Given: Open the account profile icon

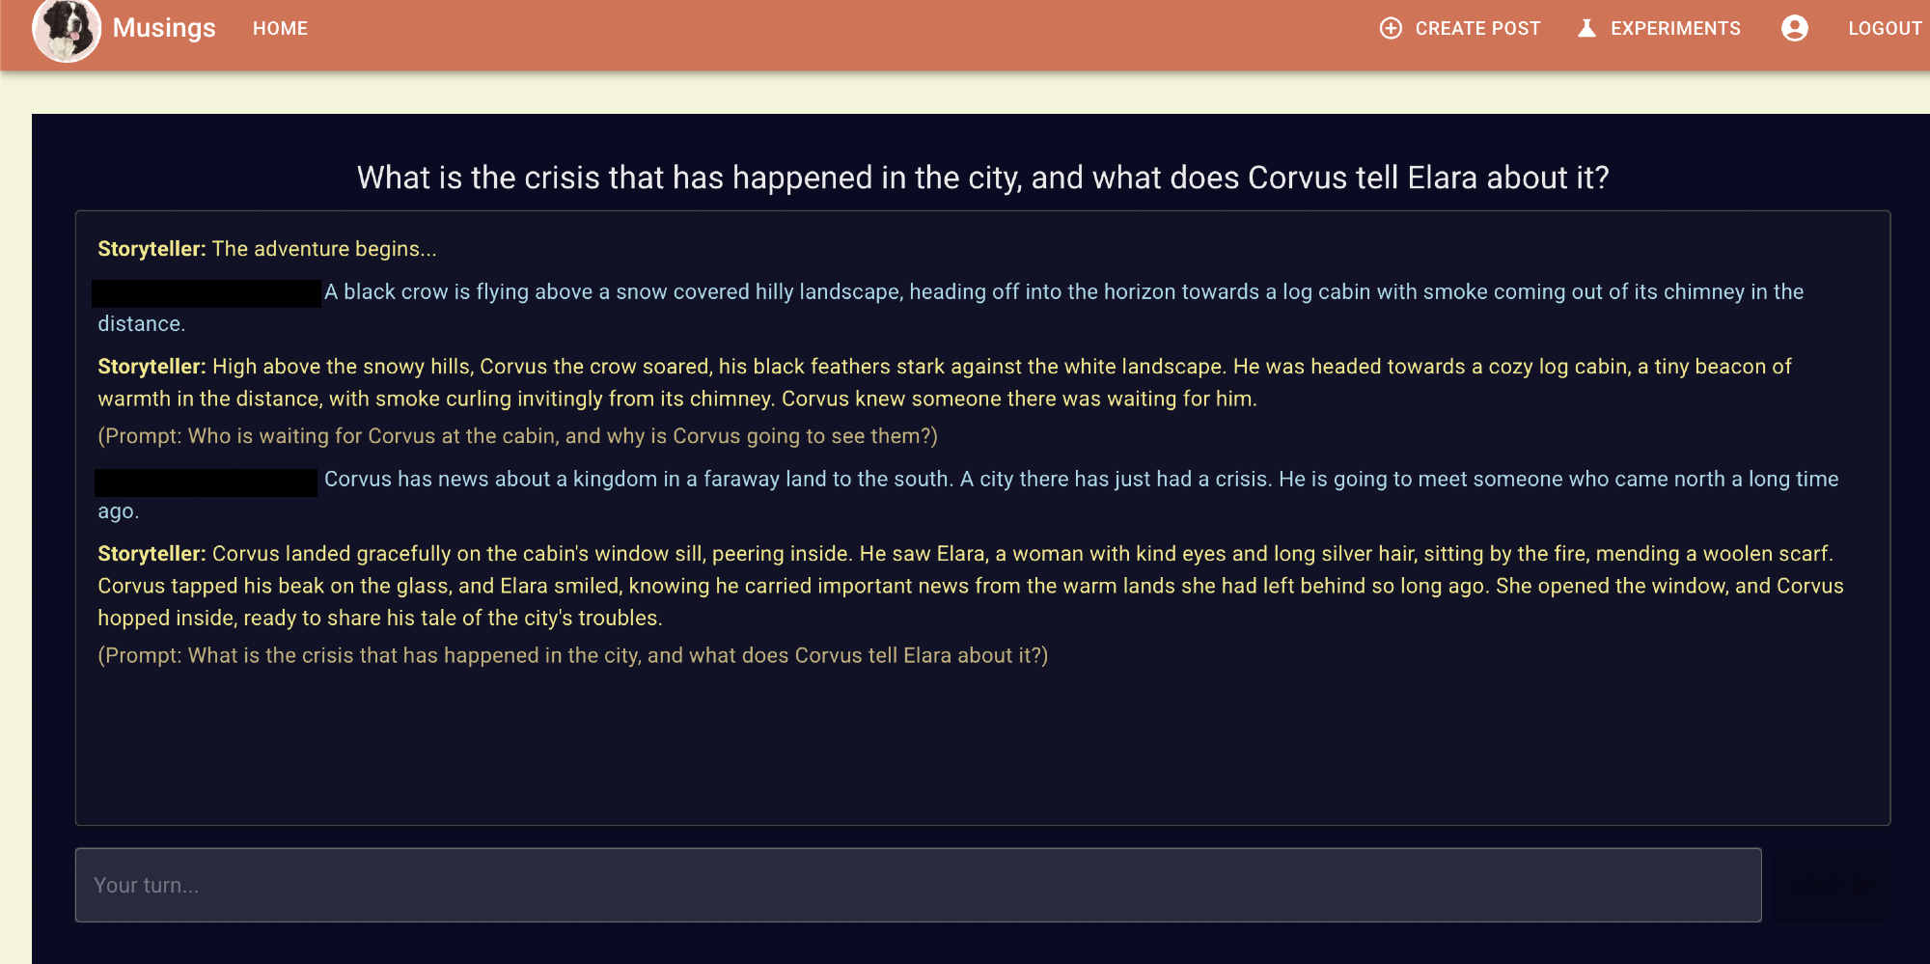Looking at the screenshot, I should [x=1794, y=29].
